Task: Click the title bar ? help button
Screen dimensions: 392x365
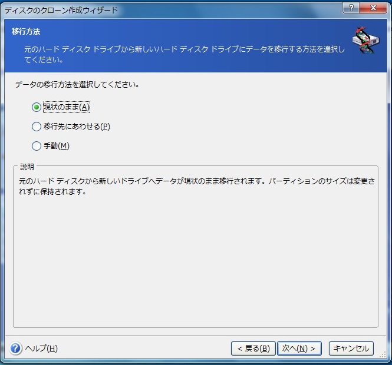Action: [x=351, y=8]
